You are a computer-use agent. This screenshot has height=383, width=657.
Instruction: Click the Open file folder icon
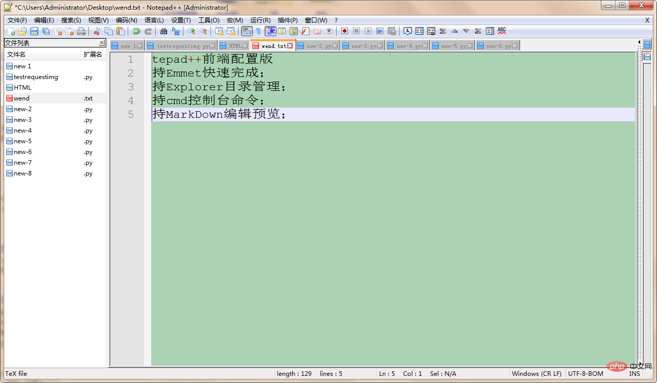tap(22, 31)
